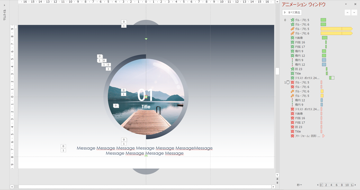This screenshot has width=360, height=190.
Task: Click the vertical scrollbar thumb beside the slide
Action: pyautogui.click(x=277, y=71)
